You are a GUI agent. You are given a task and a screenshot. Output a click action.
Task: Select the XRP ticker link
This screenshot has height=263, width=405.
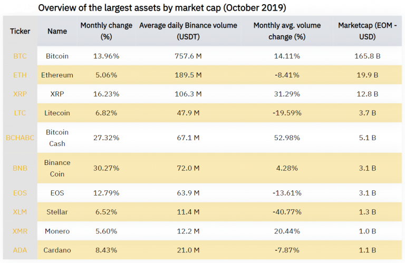coord(20,94)
